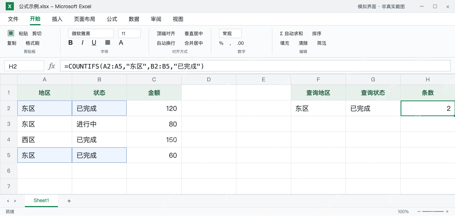Open the 页面布局 ribbon tab
This screenshot has height=216, width=455.
pyautogui.click(x=85, y=19)
